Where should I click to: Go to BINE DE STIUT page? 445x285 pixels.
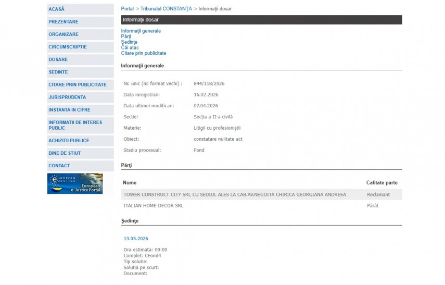pyautogui.click(x=65, y=153)
